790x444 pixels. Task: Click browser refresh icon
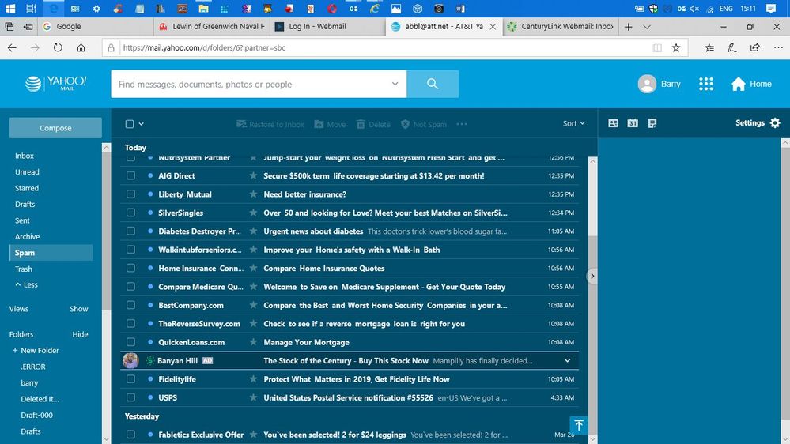pyautogui.click(x=58, y=48)
